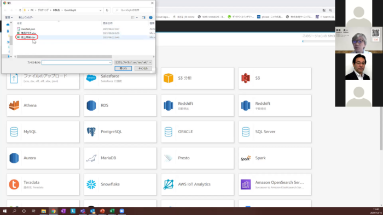Choose the SQL Server icon
Image resolution: width=383 pixels, height=215 pixels.
(x=246, y=132)
